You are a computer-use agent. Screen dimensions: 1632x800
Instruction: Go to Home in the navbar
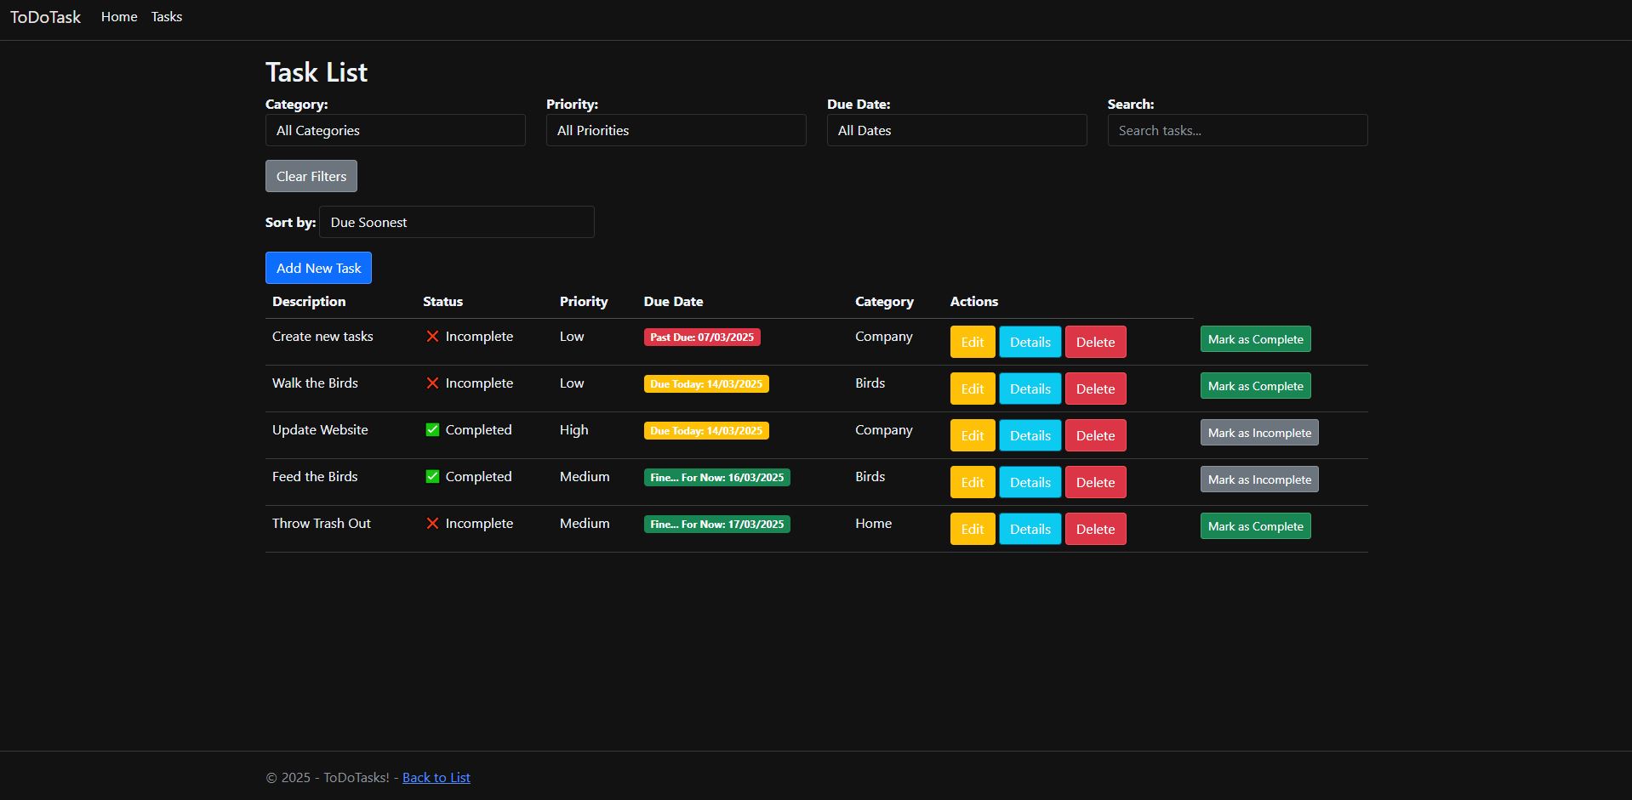(119, 17)
